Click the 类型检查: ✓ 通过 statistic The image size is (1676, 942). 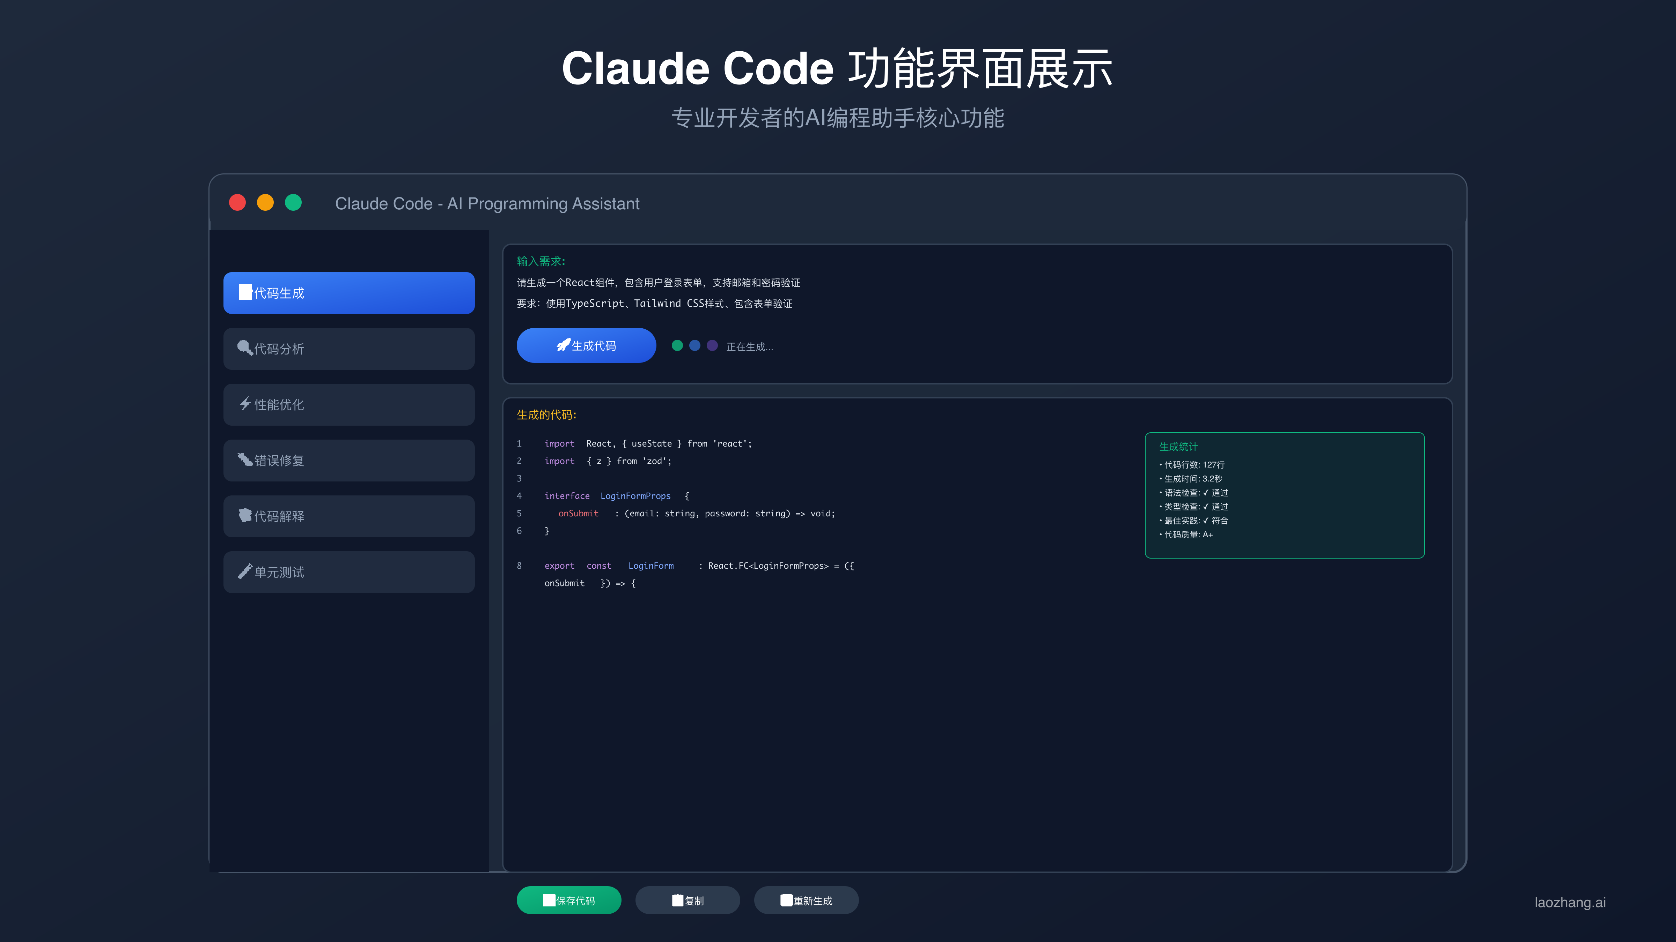pyautogui.click(x=1194, y=507)
